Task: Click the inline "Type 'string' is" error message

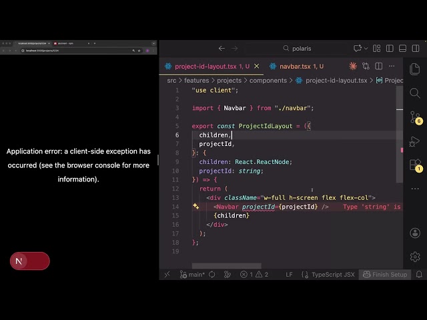Action: point(372,207)
